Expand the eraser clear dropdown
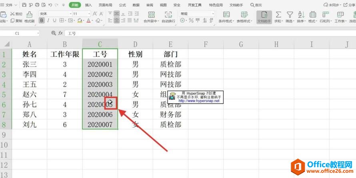This screenshot has width=356, height=178. 102,21
